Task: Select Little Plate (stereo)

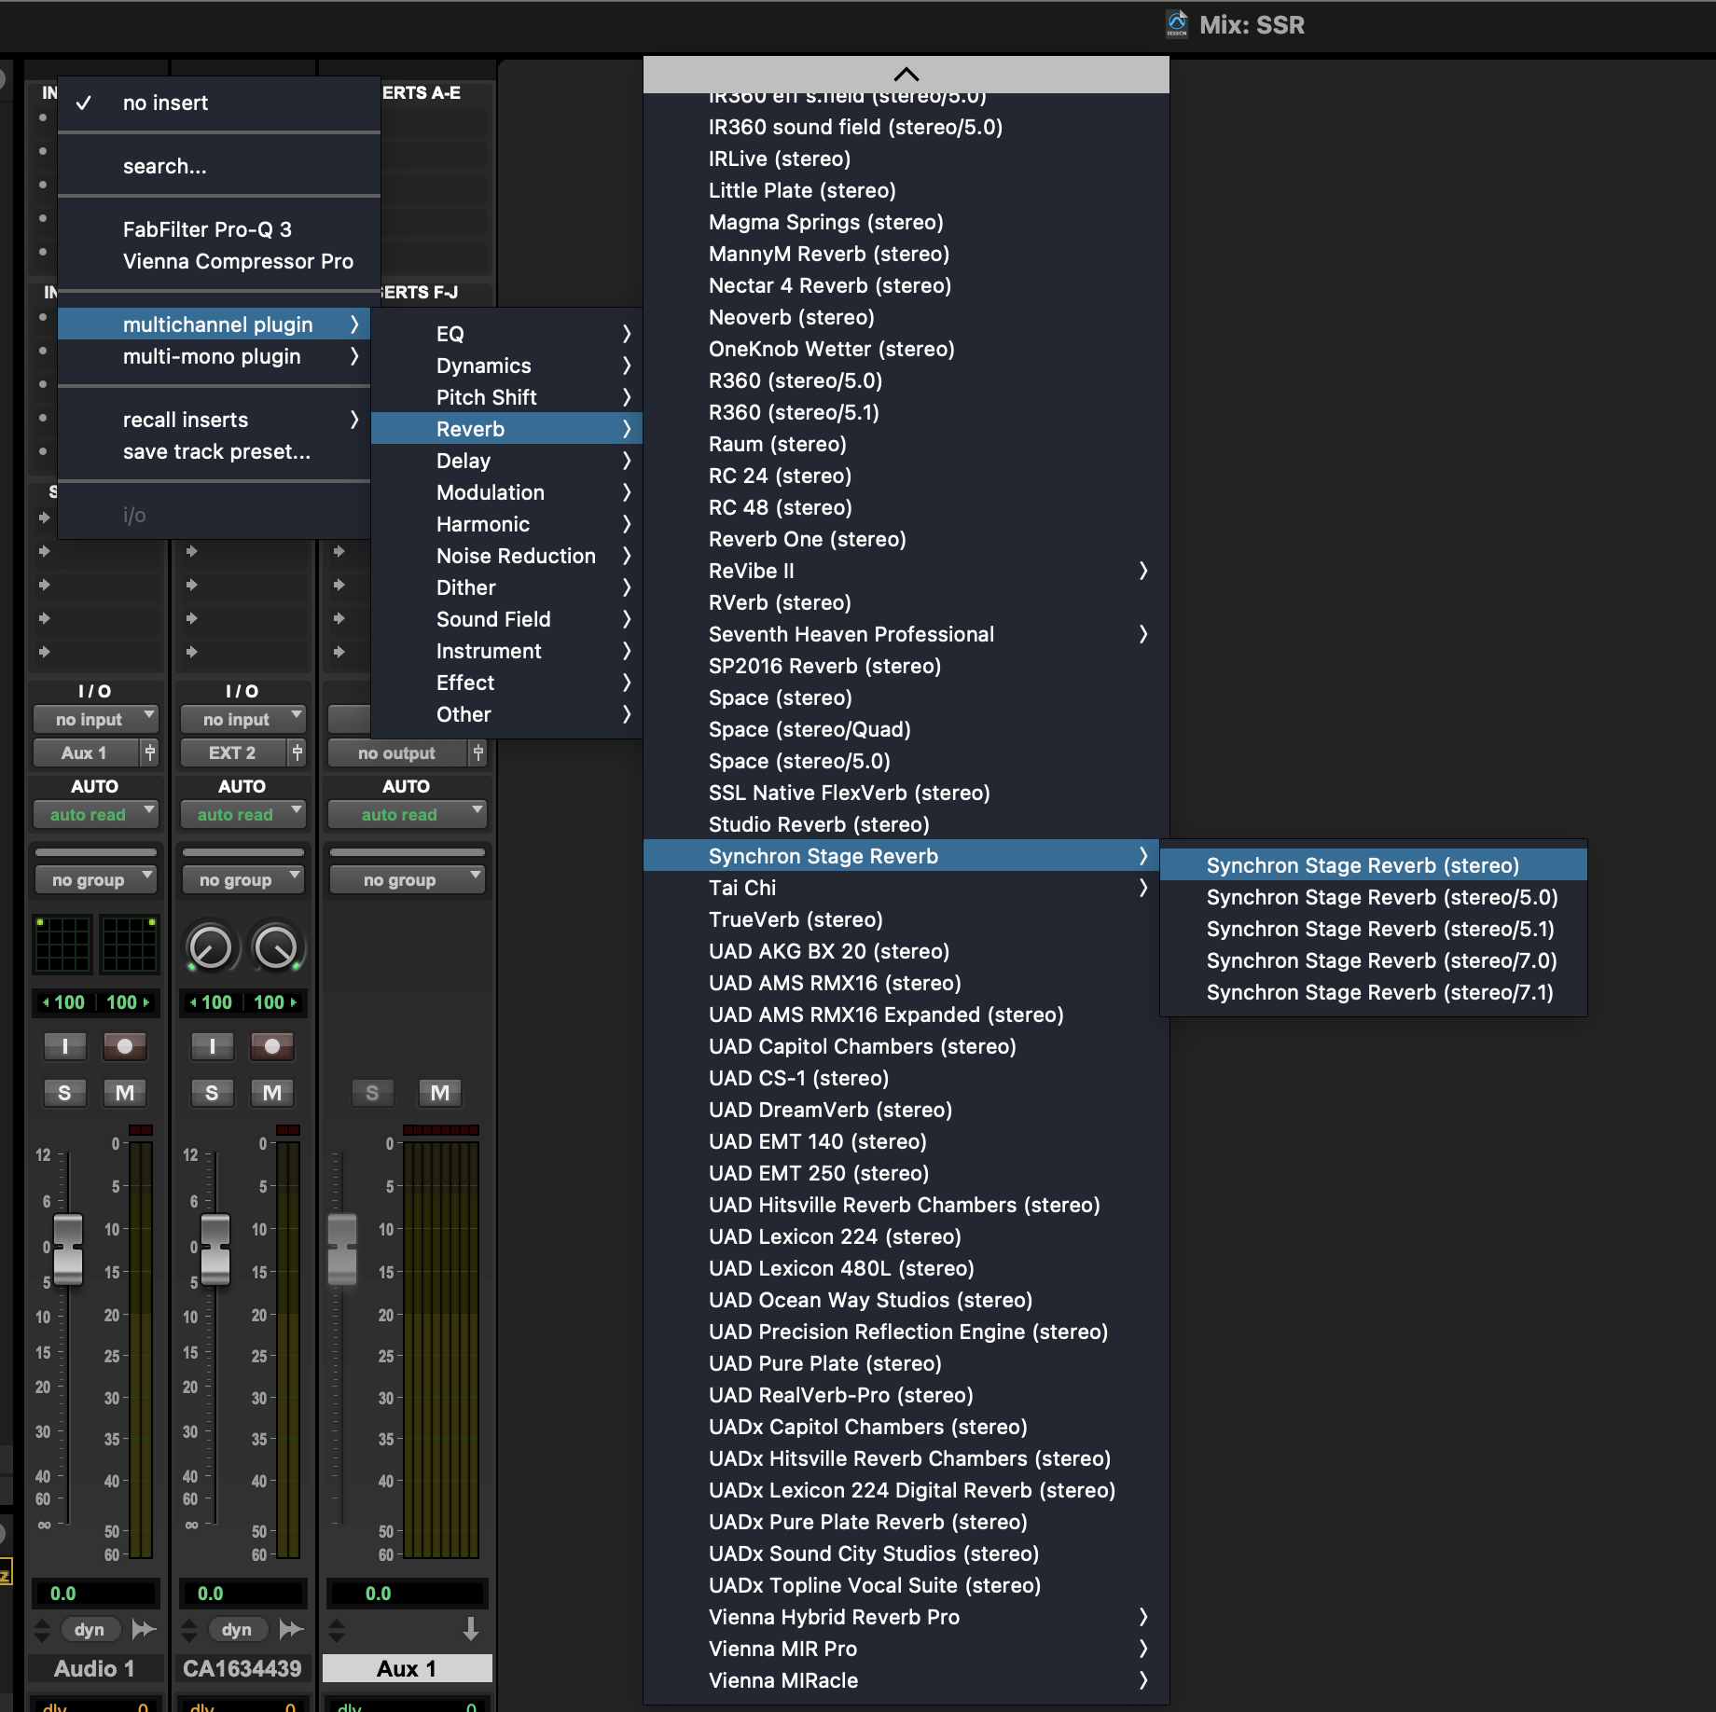Action: [906, 190]
